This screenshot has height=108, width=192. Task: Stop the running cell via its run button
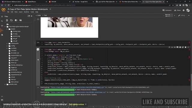[38, 49]
